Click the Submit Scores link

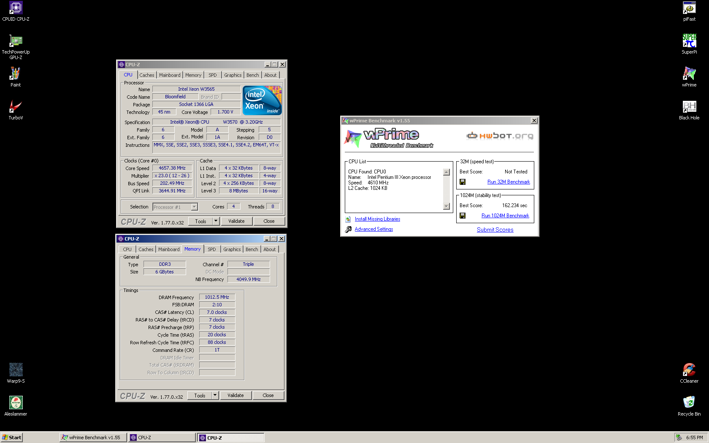(x=495, y=230)
